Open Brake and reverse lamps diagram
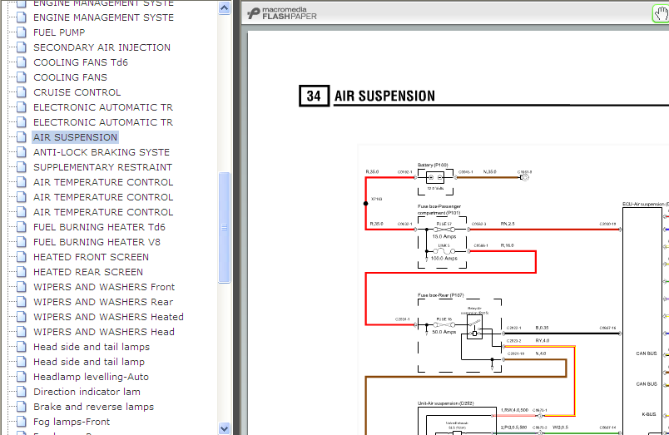This screenshot has height=435, width=669. (93, 407)
